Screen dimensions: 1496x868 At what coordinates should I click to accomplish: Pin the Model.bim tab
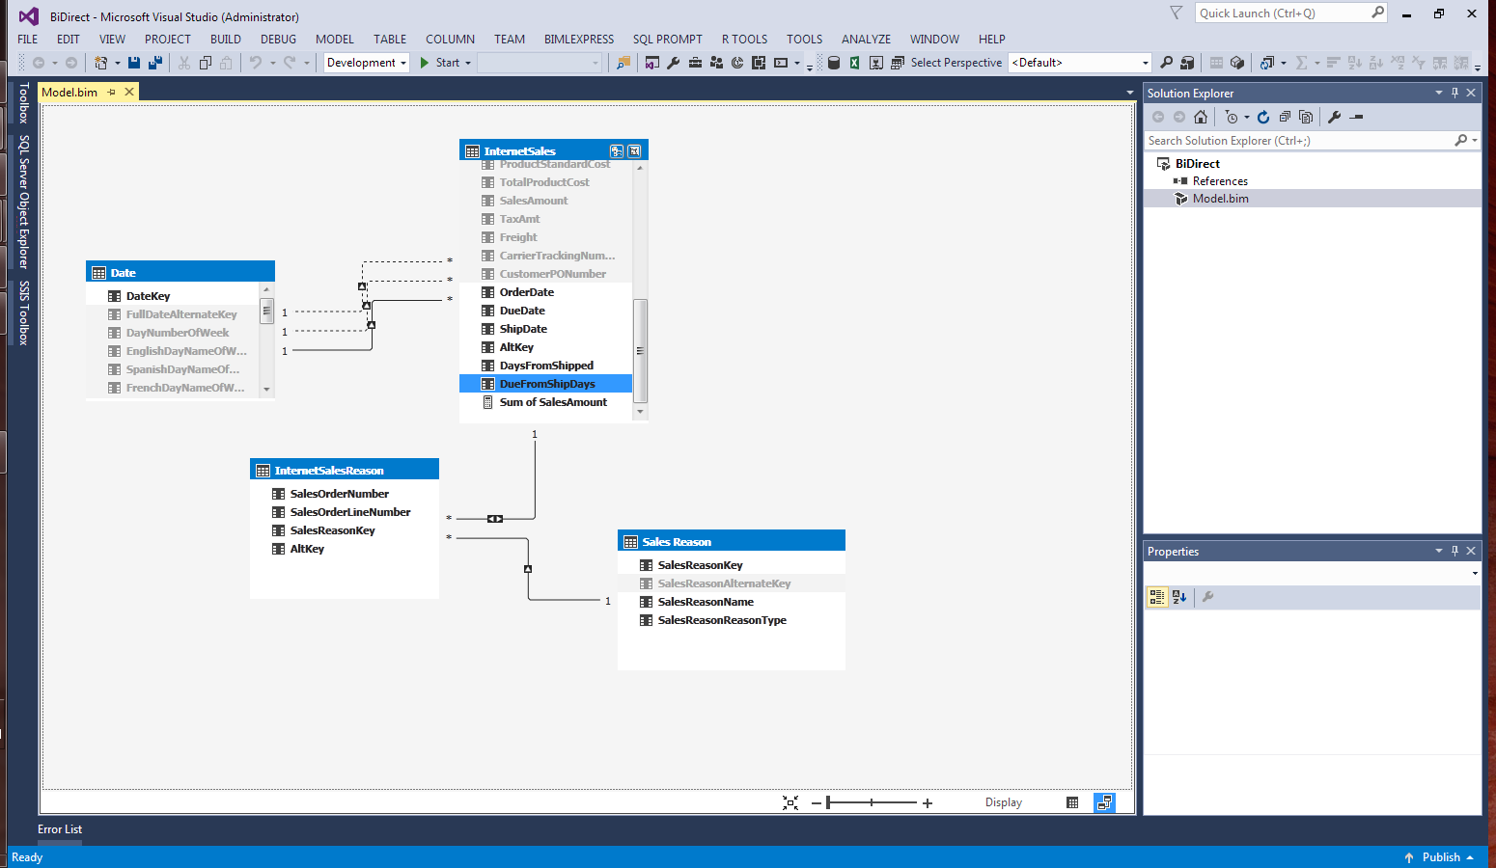coord(112,92)
